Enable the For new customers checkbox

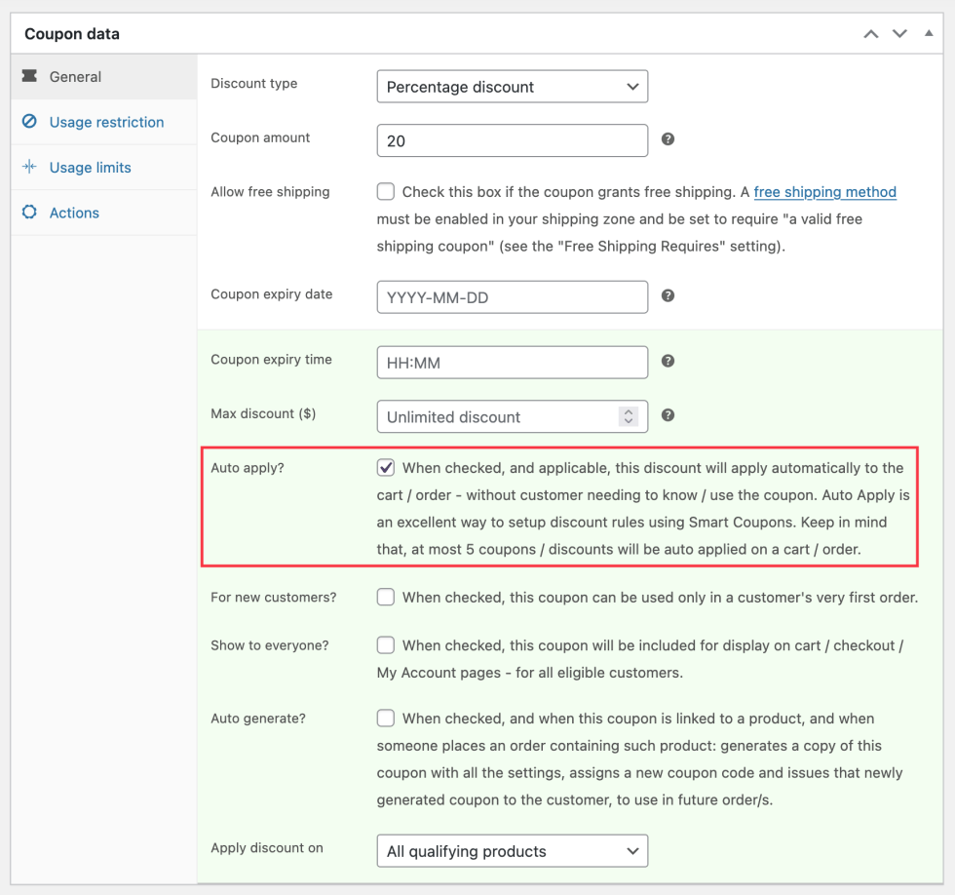(x=386, y=597)
